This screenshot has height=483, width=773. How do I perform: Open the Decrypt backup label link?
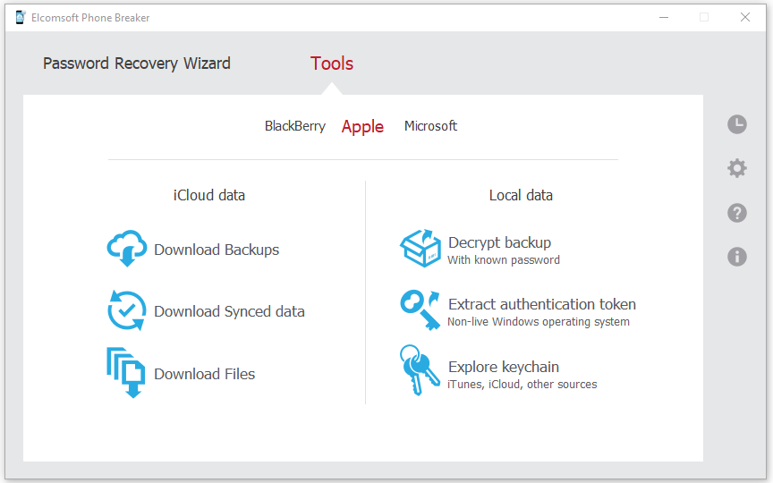tap(499, 242)
